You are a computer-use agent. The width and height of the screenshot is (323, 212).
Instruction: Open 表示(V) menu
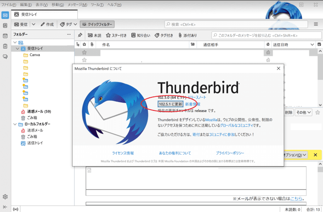pyautogui.click(x=41, y=5)
